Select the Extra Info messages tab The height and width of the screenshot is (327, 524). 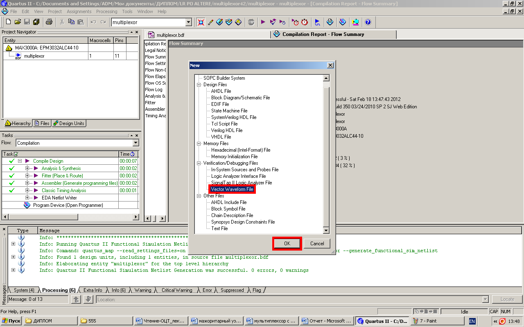(x=93, y=290)
